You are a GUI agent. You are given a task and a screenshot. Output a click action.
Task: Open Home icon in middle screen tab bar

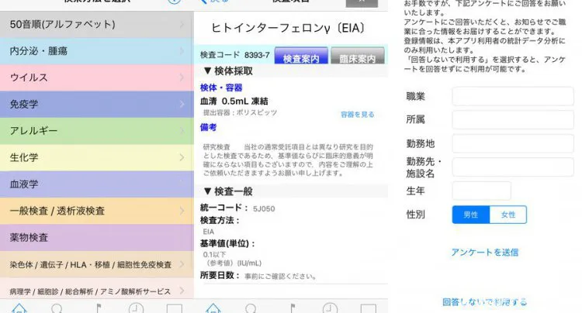pos(213,308)
